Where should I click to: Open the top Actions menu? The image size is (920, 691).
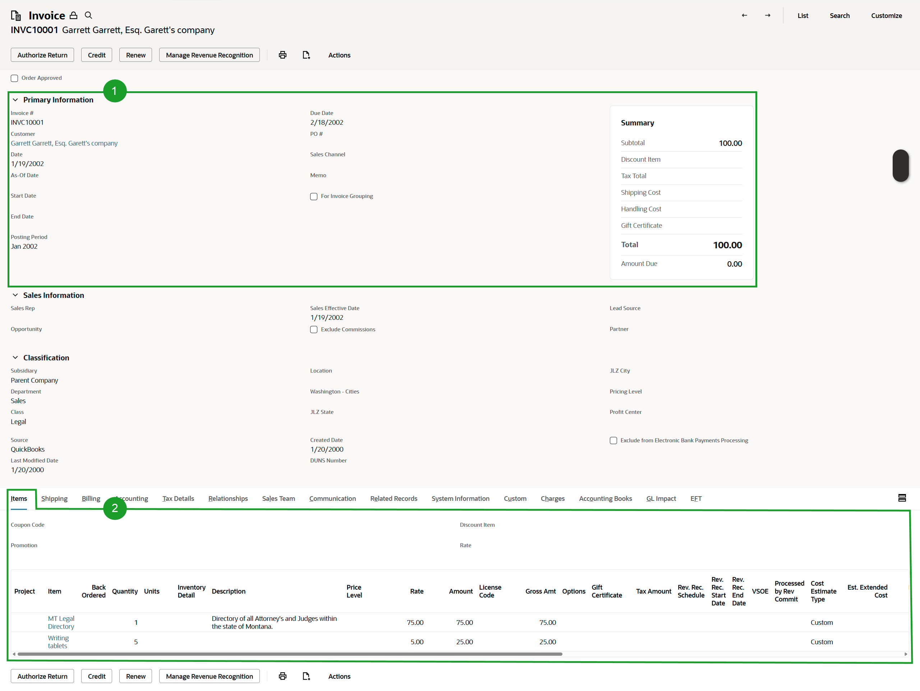[339, 55]
